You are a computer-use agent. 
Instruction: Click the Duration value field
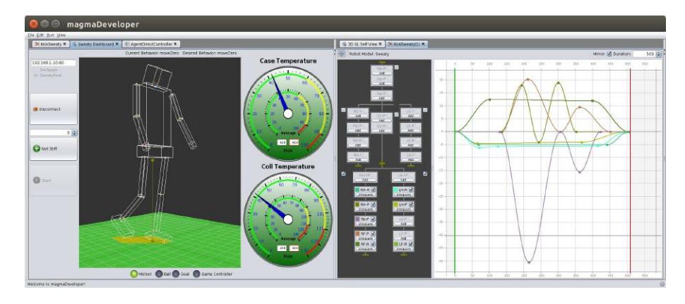click(x=644, y=54)
